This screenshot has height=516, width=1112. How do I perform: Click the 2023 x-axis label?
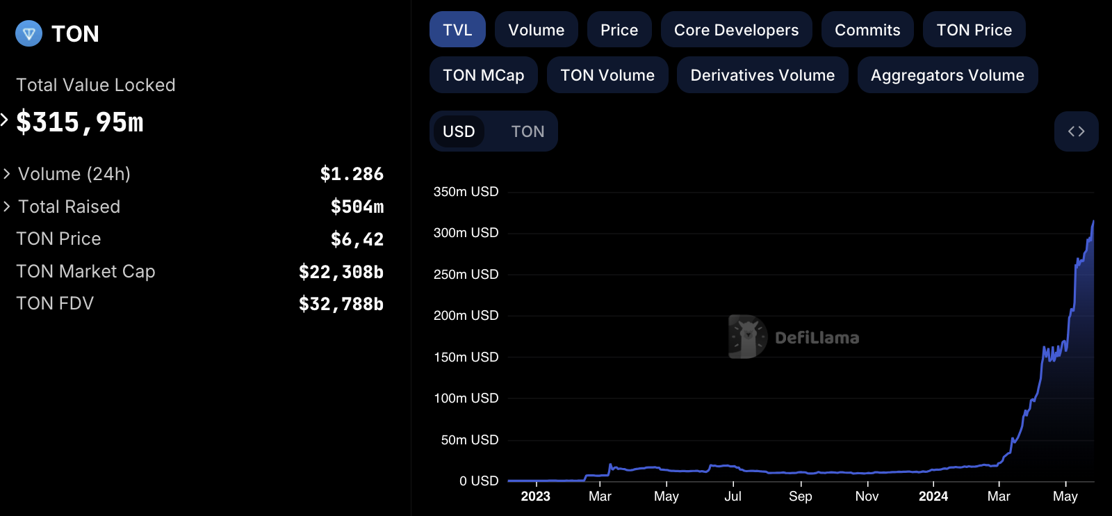(x=535, y=496)
